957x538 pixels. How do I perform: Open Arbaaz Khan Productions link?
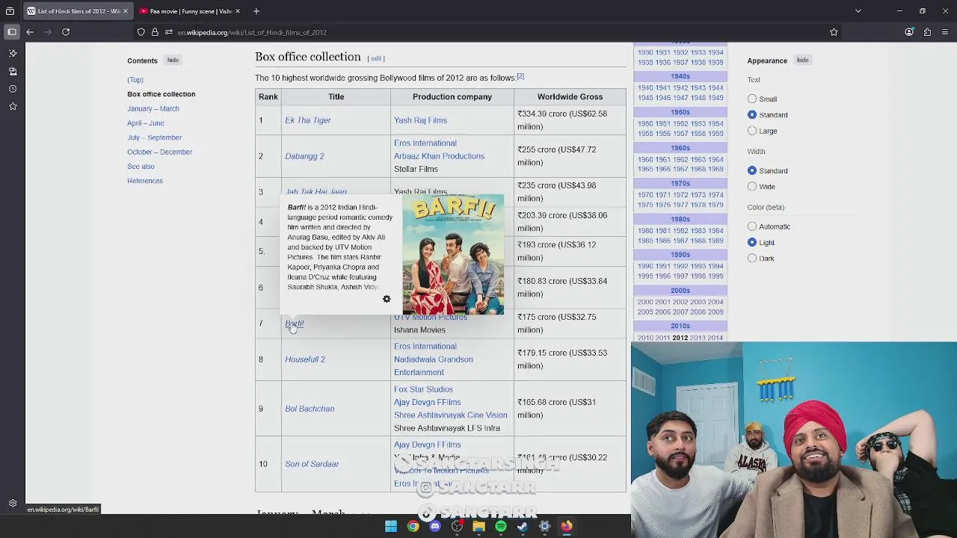coord(439,156)
